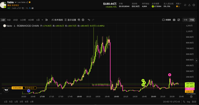
Task: Open the candlestick chart type selector
Action: [47, 20]
